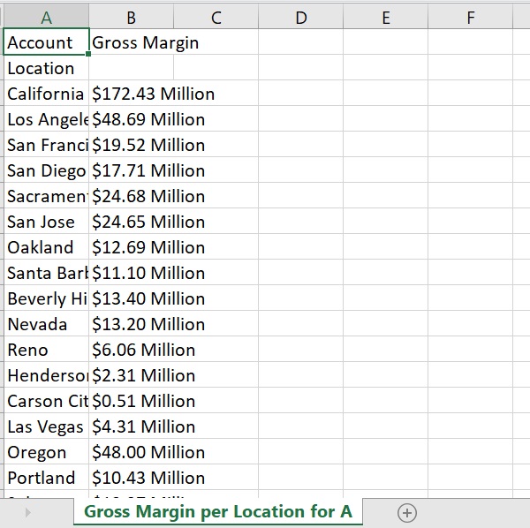Viewport: 530px width, 528px height.
Task: Select California's $172.43 Million value
Action: pos(131,94)
